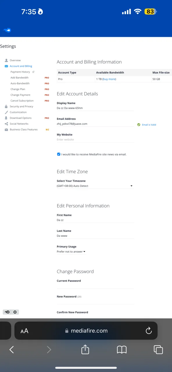Viewport: 172px width, 372px height.
Task: Open the Customization settings section
Action: 18,112
